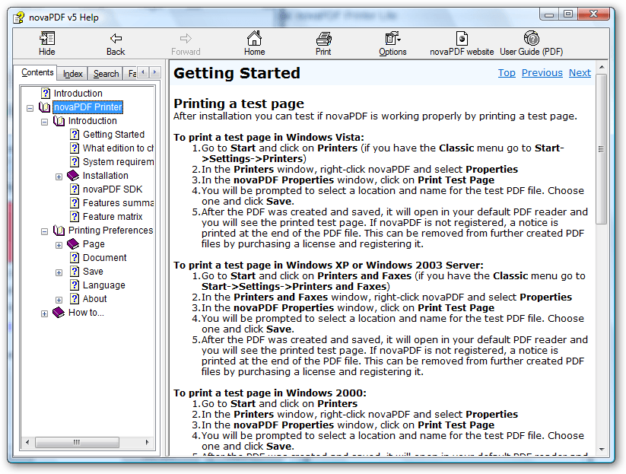Screen dimensions: 626x474
Task: Go back with the Back arrow
Action: coord(116,39)
